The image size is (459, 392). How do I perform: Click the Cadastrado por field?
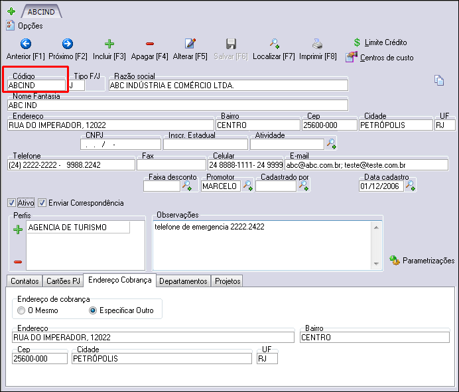[276, 186]
